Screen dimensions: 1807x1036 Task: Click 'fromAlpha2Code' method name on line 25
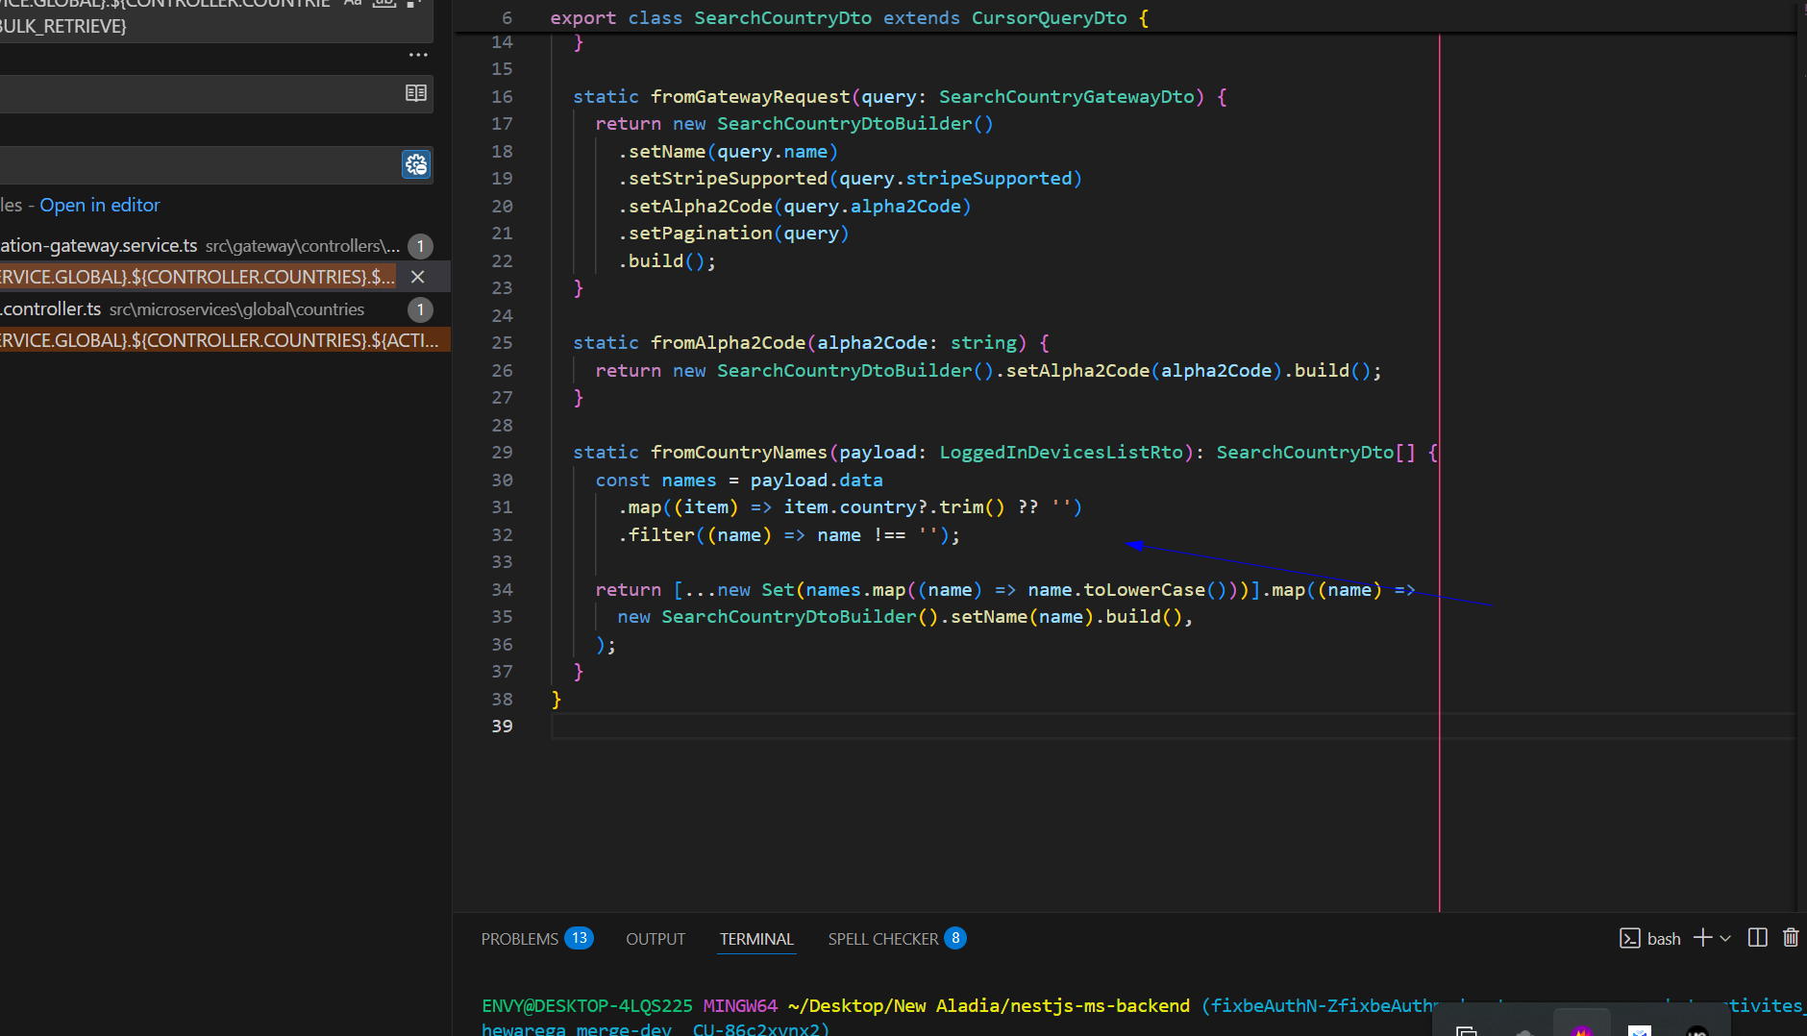(728, 342)
